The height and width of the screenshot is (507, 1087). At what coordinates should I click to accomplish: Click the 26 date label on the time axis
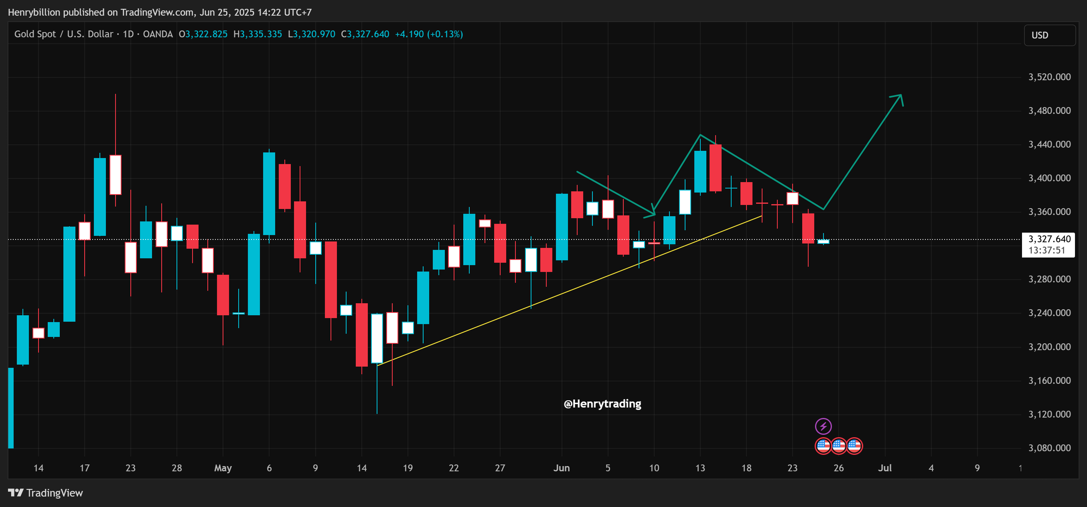pyautogui.click(x=838, y=468)
